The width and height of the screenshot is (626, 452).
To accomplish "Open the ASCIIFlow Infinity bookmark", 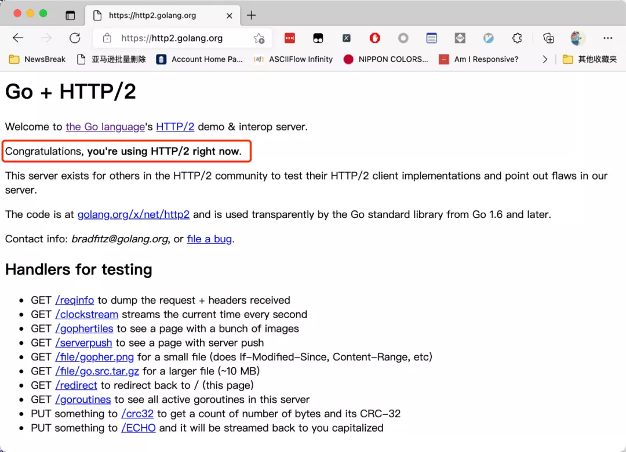I will pos(293,60).
